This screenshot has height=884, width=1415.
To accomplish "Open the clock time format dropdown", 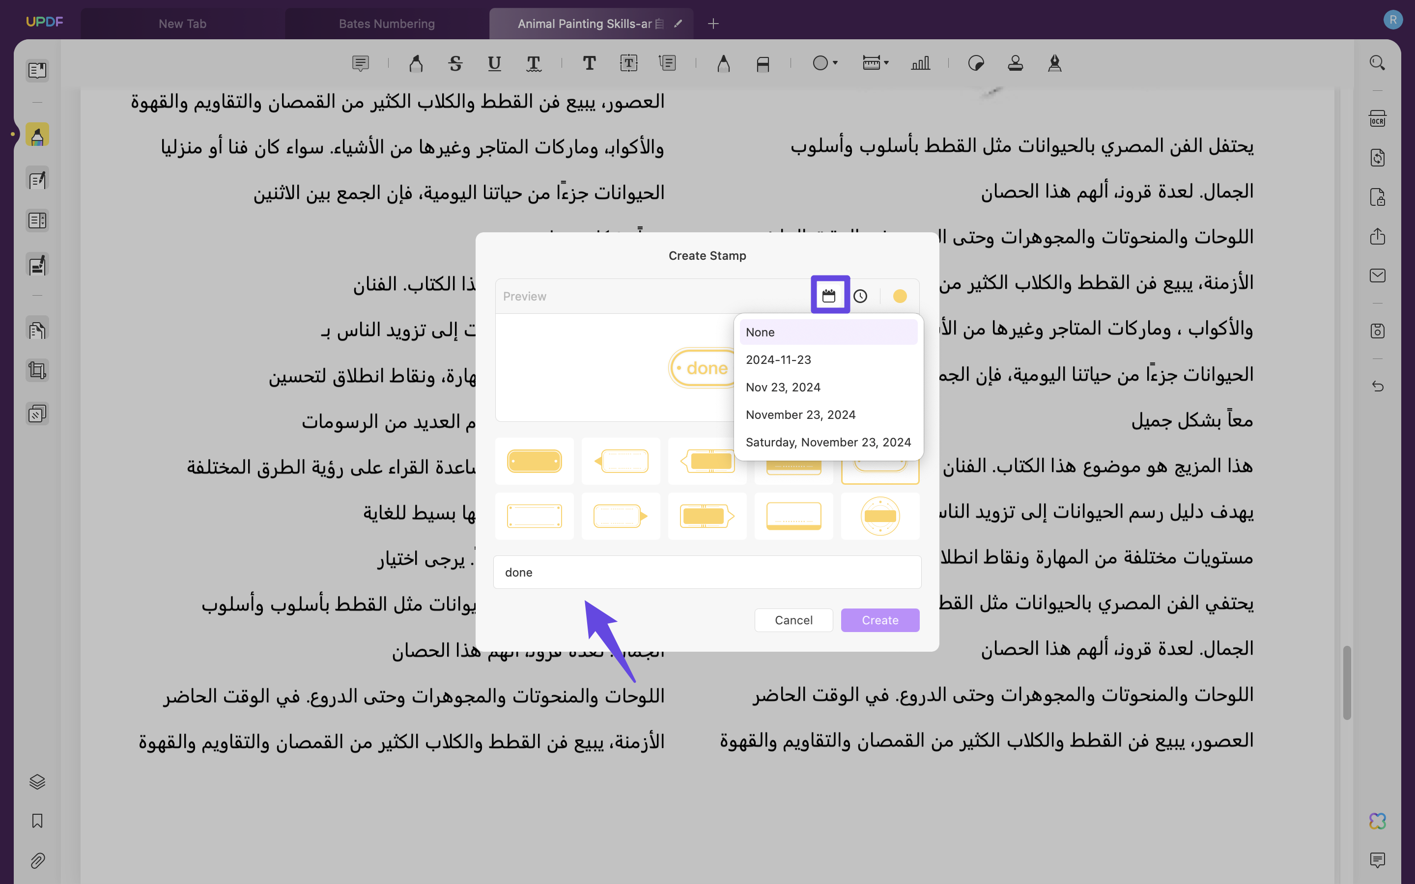I will [860, 297].
